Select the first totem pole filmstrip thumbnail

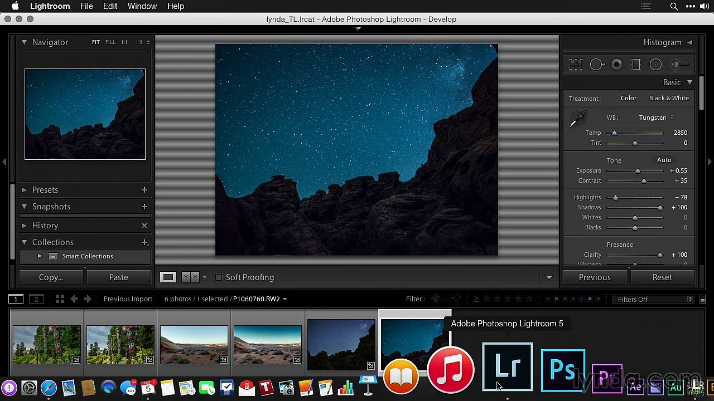(47, 344)
